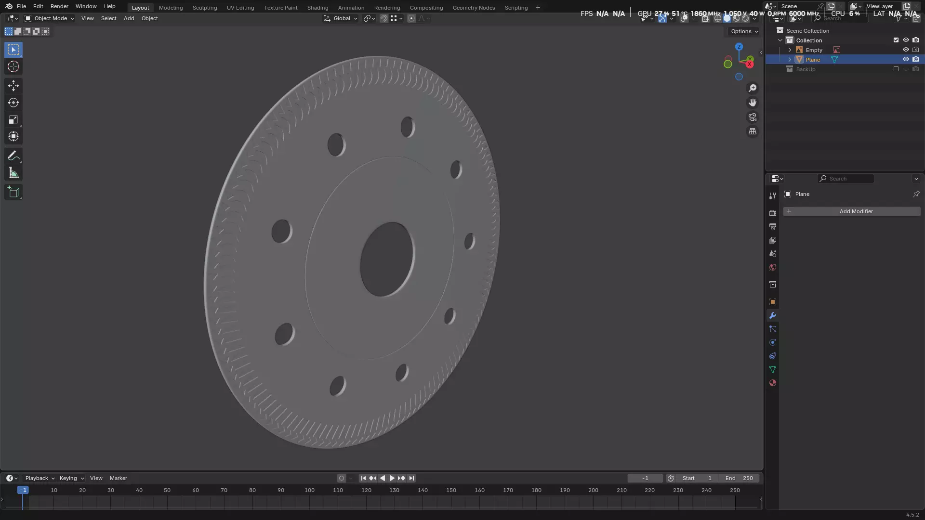Pin the Plane properties panel
The width and height of the screenshot is (925, 520).
(916, 194)
